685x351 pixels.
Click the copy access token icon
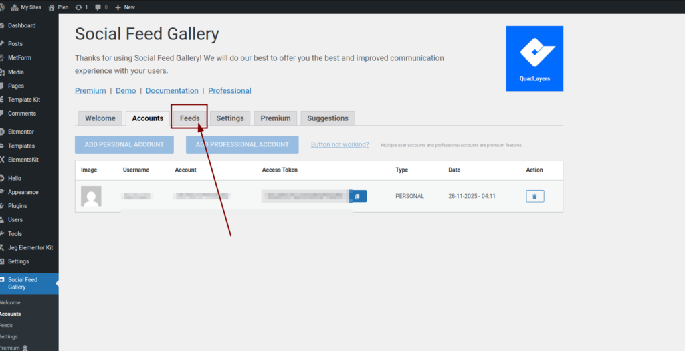[x=358, y=196]
